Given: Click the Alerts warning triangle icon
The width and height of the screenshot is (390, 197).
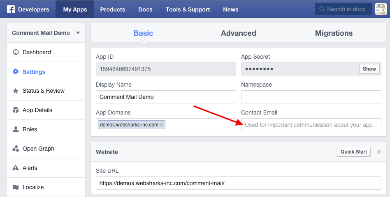Looking at the screenshot, I should (x=16, y=168).
